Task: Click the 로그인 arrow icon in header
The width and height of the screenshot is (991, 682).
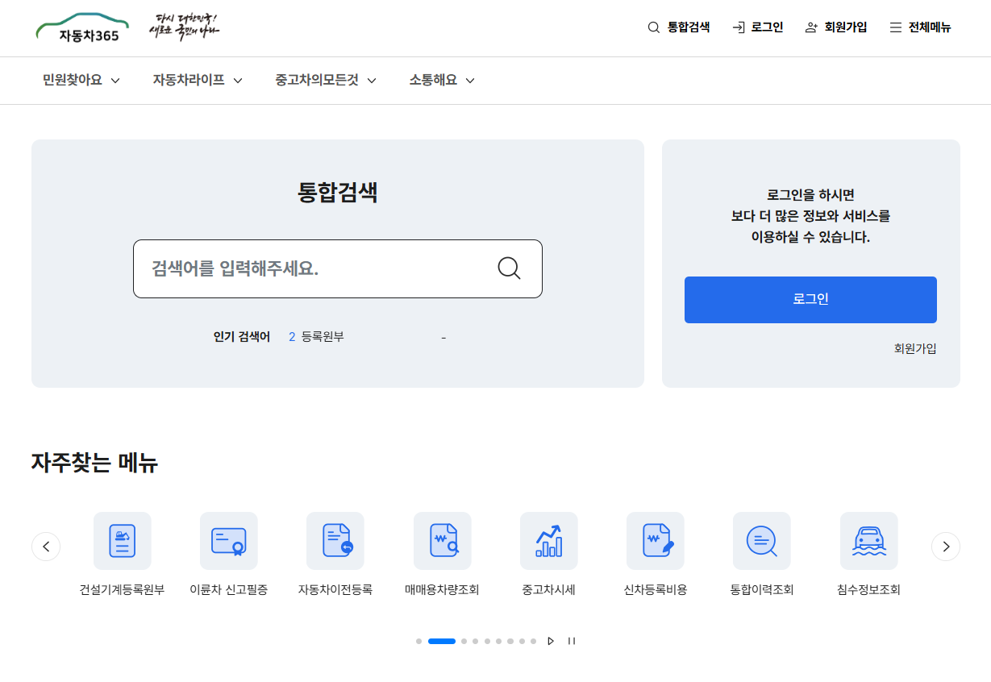Action: pos(738,27)
